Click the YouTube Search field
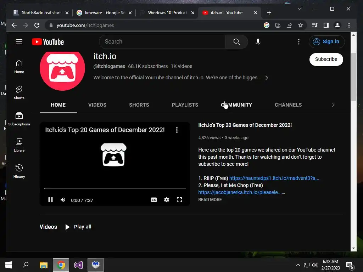The width and height of the screenshot is (363, 272). 162,42
